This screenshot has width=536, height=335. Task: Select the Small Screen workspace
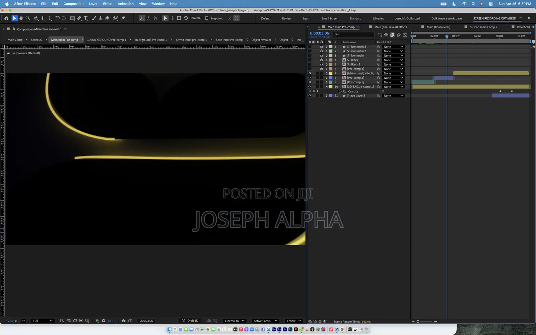tap(330, 18)
